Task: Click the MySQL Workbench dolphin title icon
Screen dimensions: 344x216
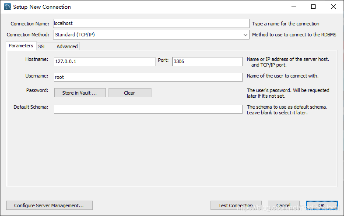Action: pyautogui.click(x=7, y=7)
